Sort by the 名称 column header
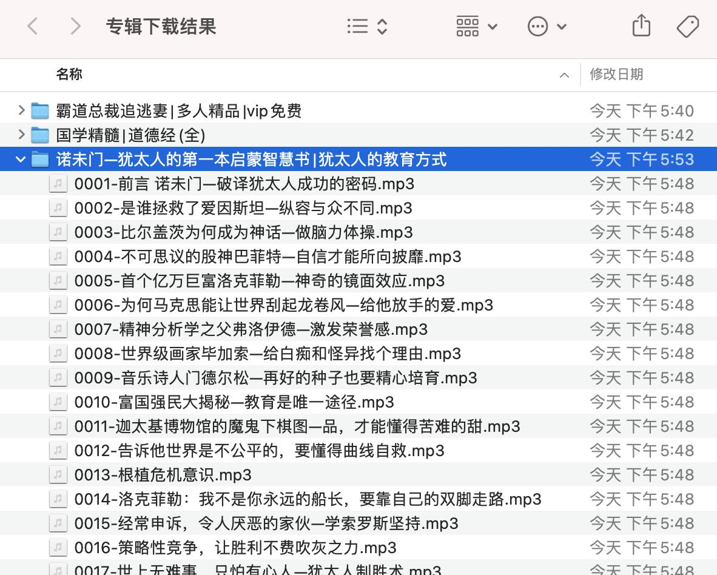This screenshot has height=575, width=717. point(69,74)
